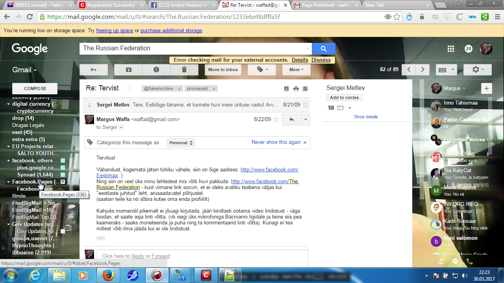Remove the processed label

click(x=214, y=89)
